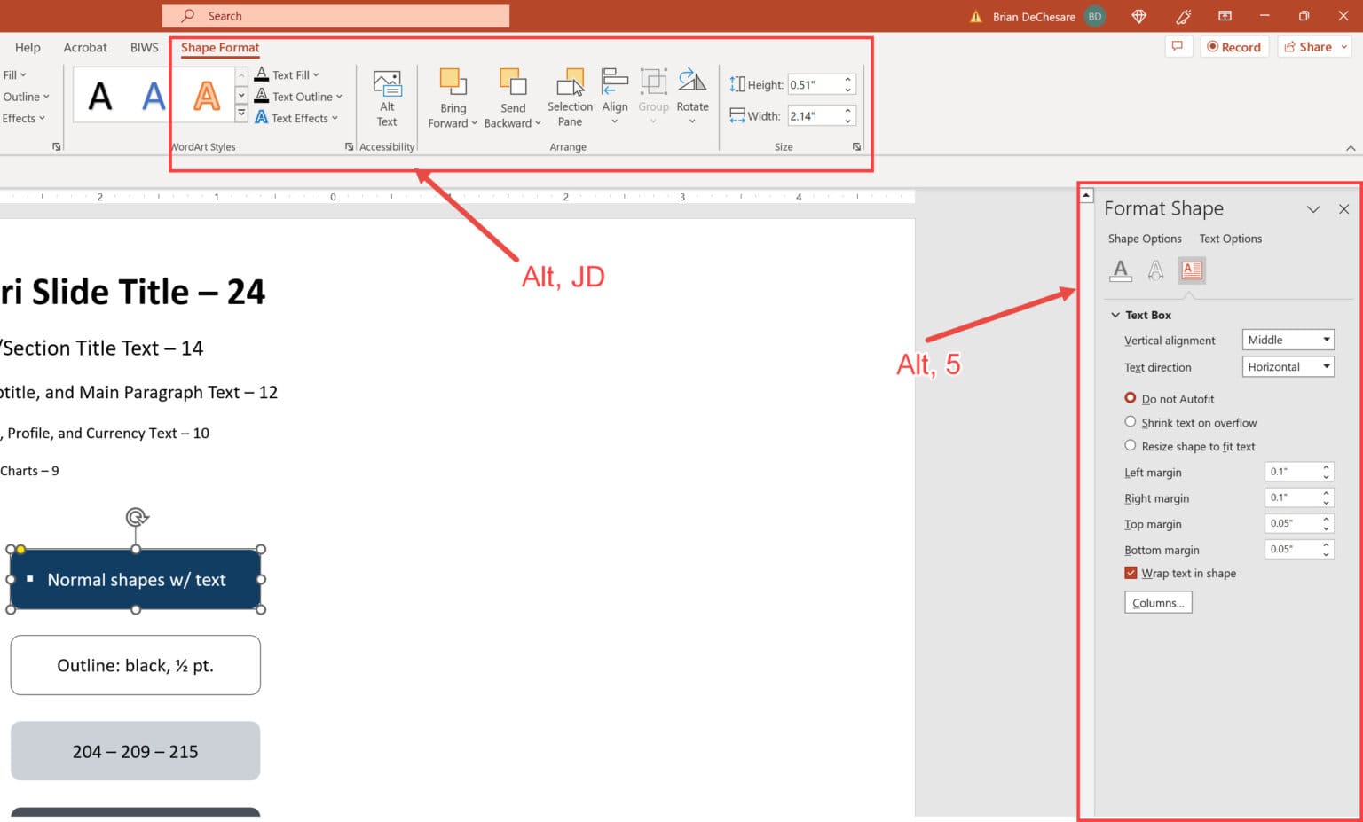
Task: Select Resize shape to fit text
Action: tap(1131, 445)
